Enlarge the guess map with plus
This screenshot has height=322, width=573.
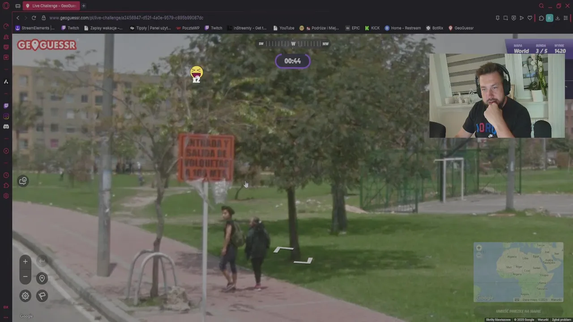tap(479, 248)
